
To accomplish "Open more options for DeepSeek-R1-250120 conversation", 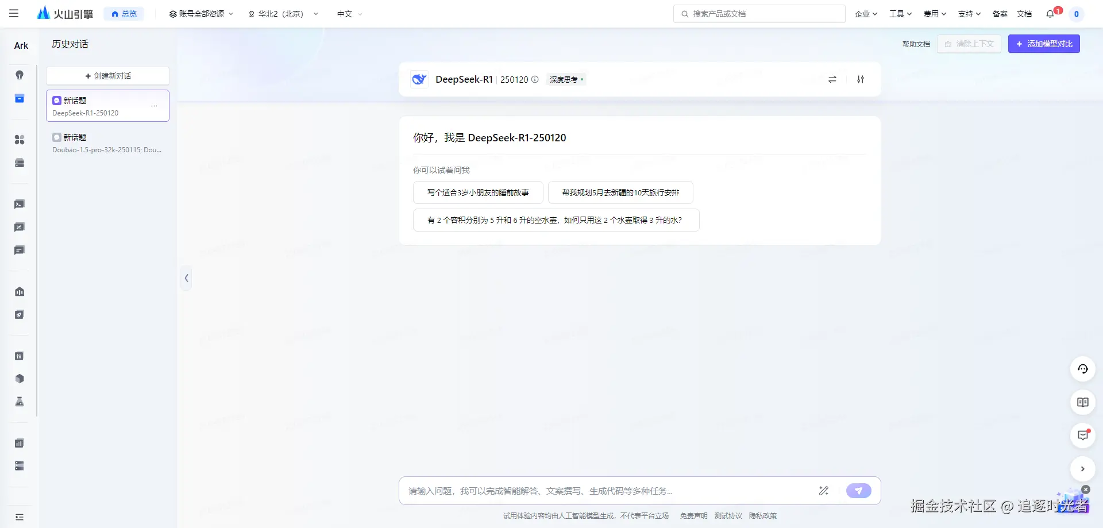I will pyautogui.click(x=154, y=106).
